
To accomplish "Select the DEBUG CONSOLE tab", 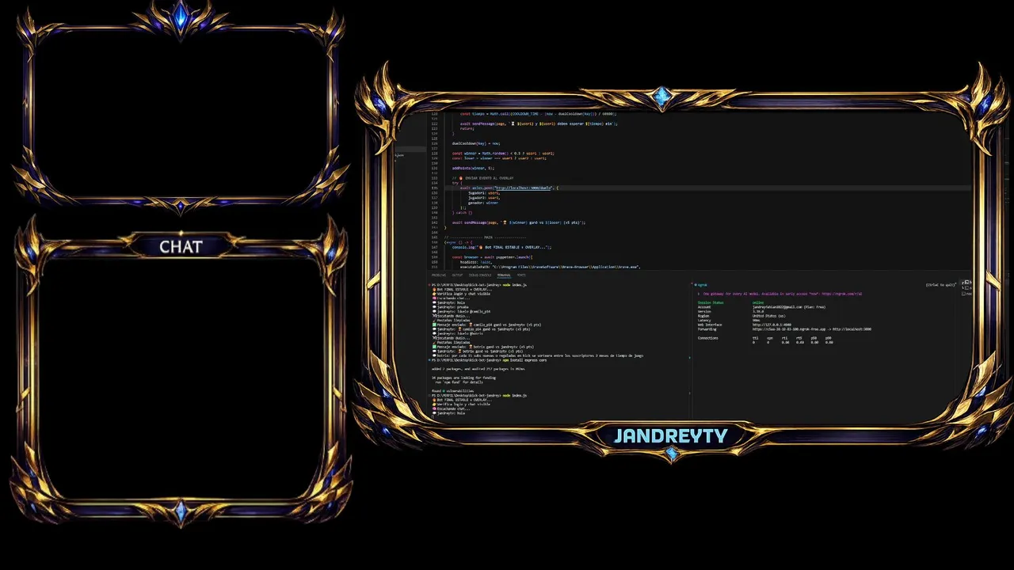I will [x=480, y=275].
